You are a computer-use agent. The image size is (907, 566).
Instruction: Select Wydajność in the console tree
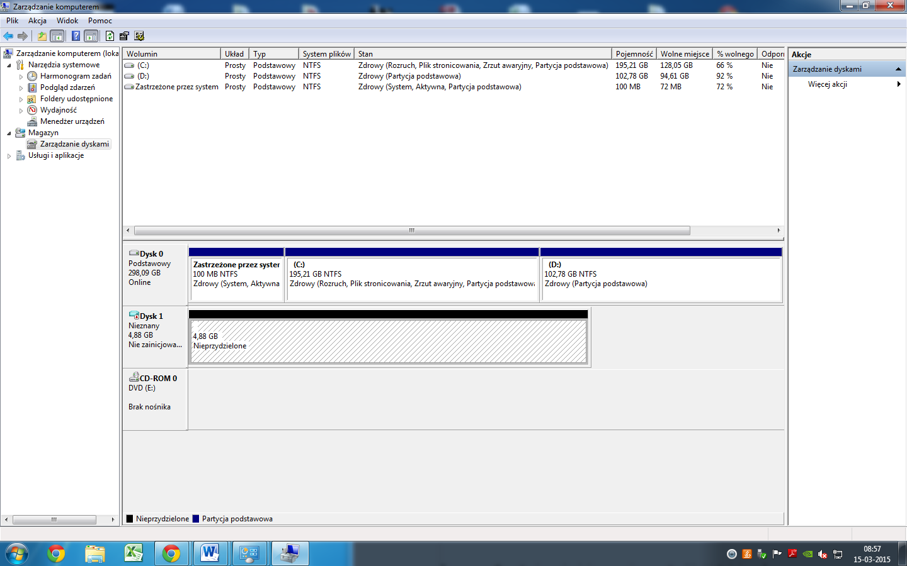coord(58,110)
